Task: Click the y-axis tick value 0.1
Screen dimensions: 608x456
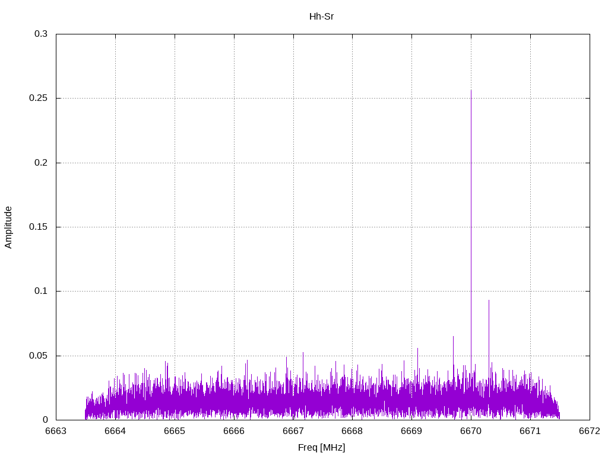Action: coord(41,291)
